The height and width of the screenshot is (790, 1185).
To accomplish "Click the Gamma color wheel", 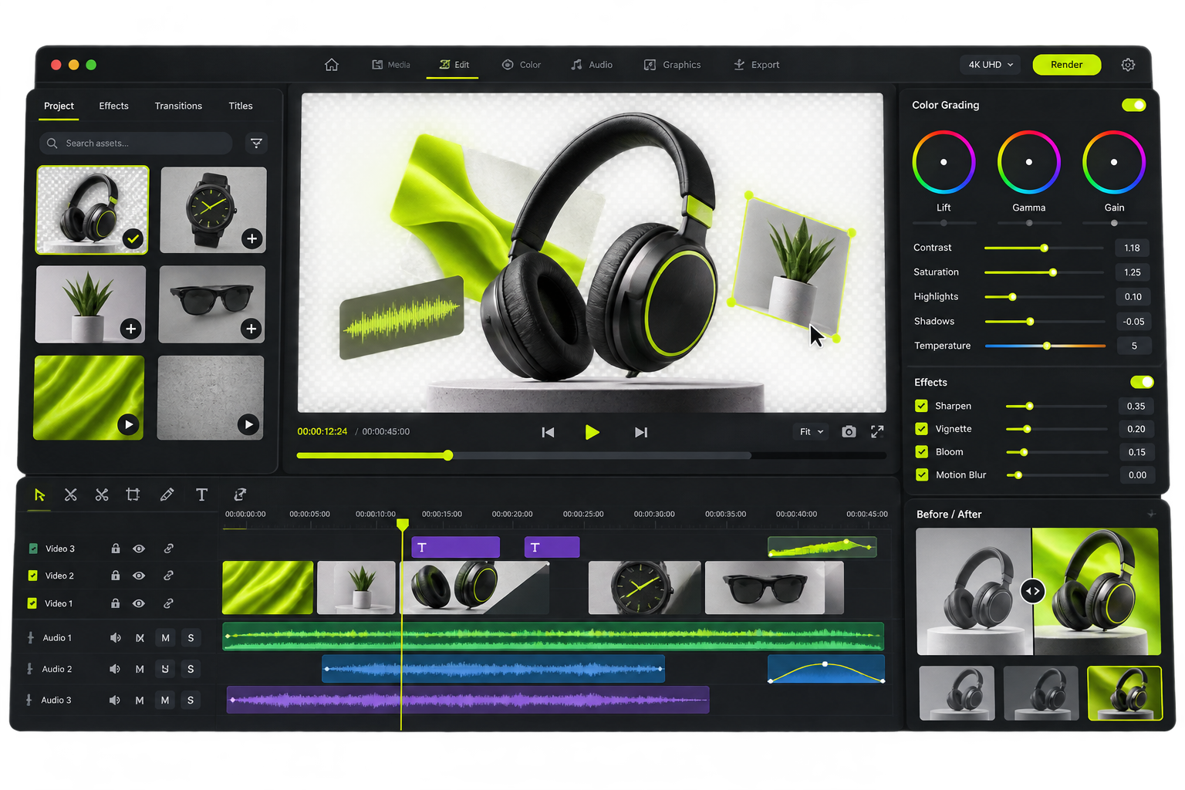I will click(x=1029, y=162).
